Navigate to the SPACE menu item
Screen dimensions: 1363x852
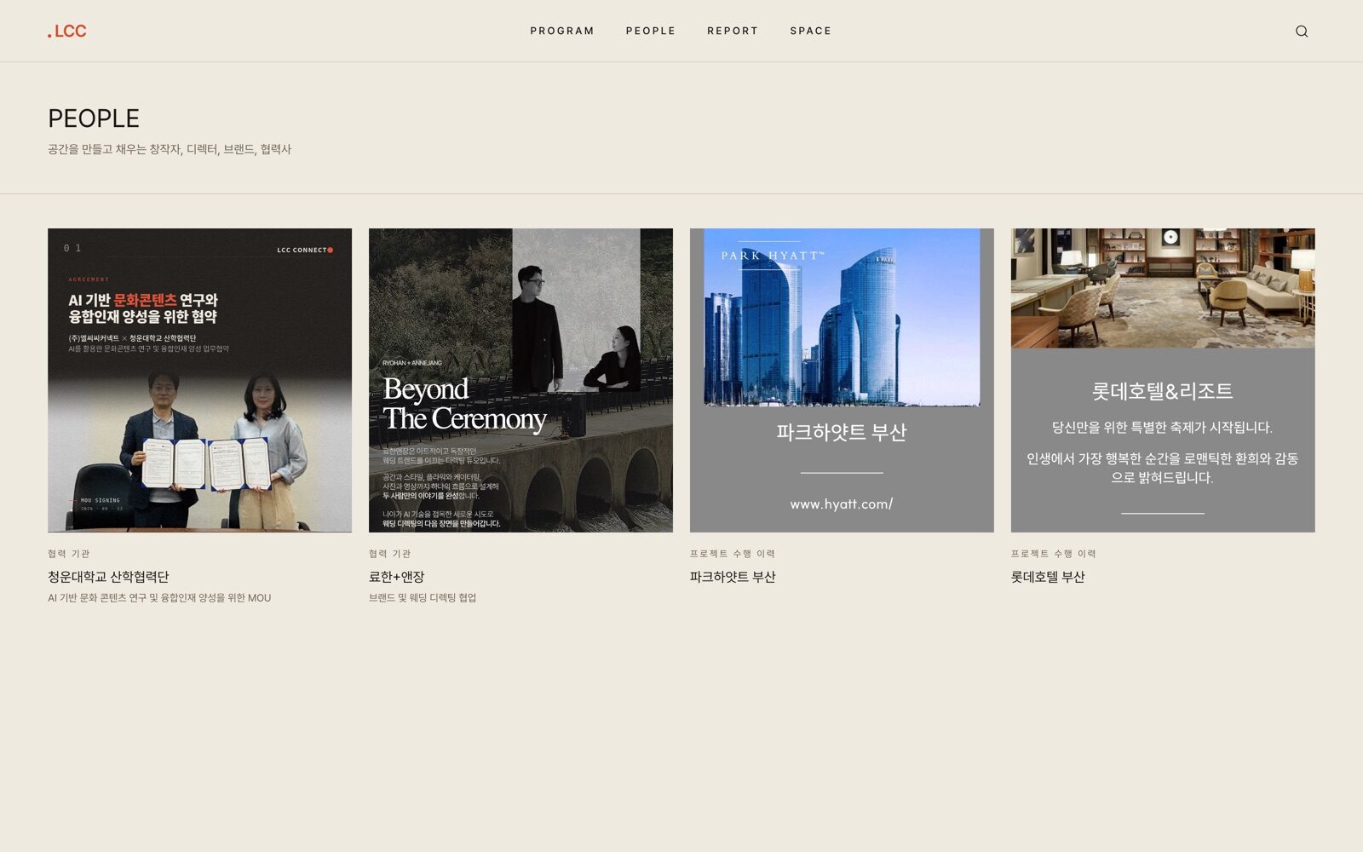click(811, 31)
